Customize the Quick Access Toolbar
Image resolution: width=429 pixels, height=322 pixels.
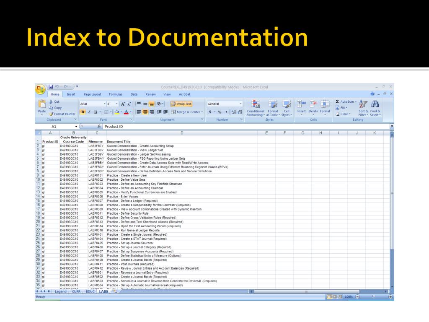click(x=77, y=87)
